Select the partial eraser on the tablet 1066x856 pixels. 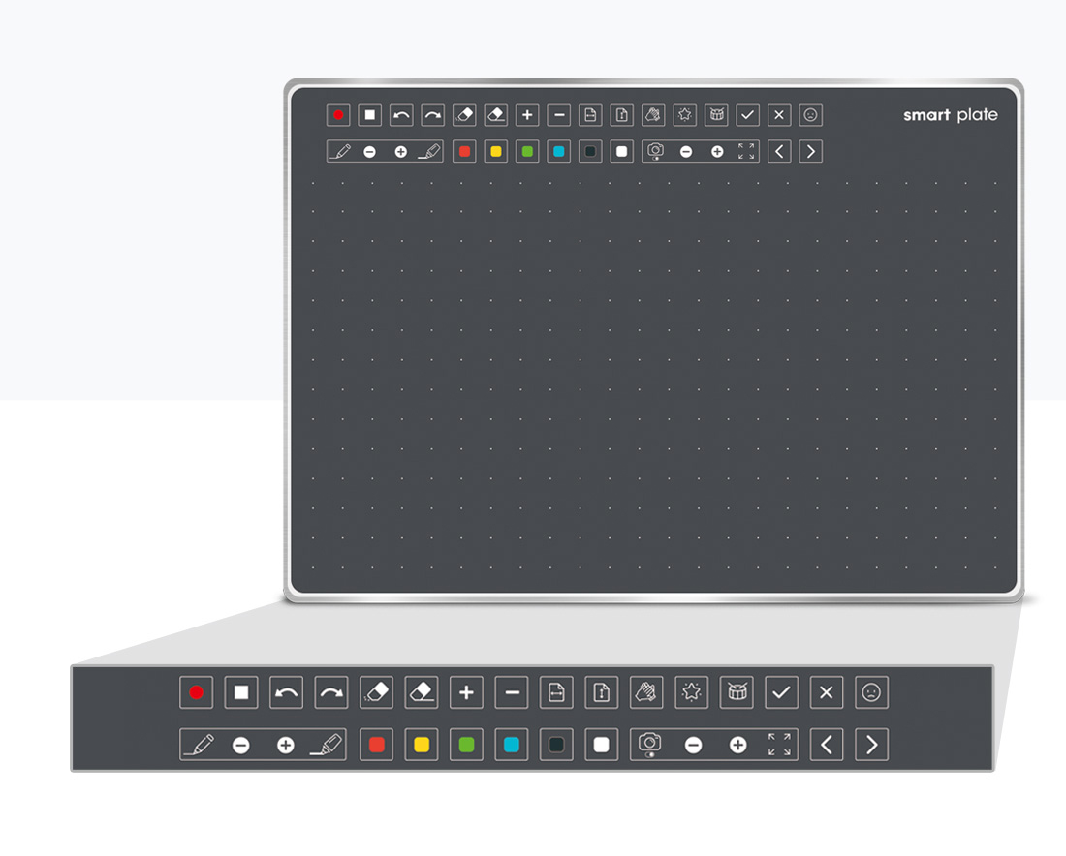(x=464, y=115)
